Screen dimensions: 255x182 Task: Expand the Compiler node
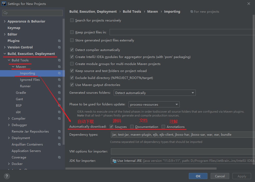(x=9, y=119)
